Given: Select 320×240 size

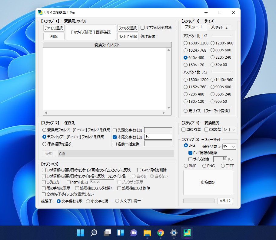Looking at the screenshot, I should [221, 57].
